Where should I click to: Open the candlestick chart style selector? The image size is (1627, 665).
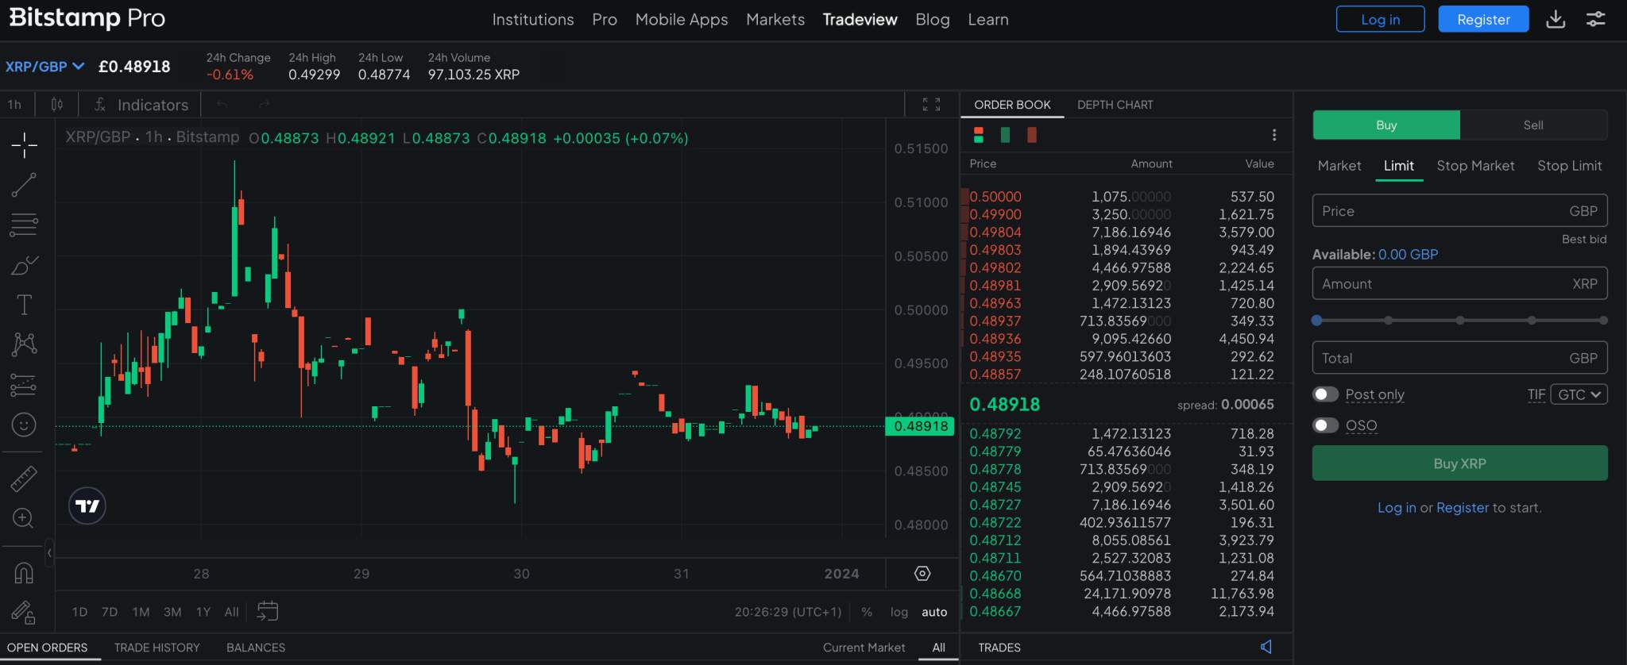(57, 105)
